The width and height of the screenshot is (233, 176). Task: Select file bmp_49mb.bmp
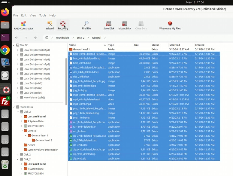click(144, 63)
